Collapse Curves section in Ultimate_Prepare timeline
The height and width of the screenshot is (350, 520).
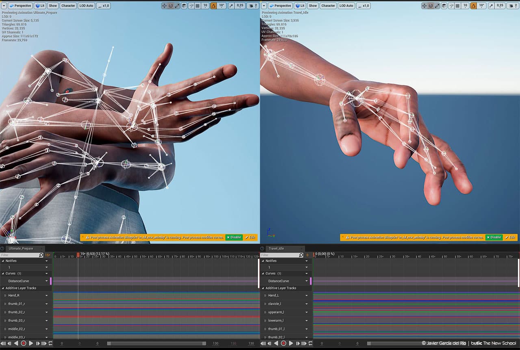3,274
